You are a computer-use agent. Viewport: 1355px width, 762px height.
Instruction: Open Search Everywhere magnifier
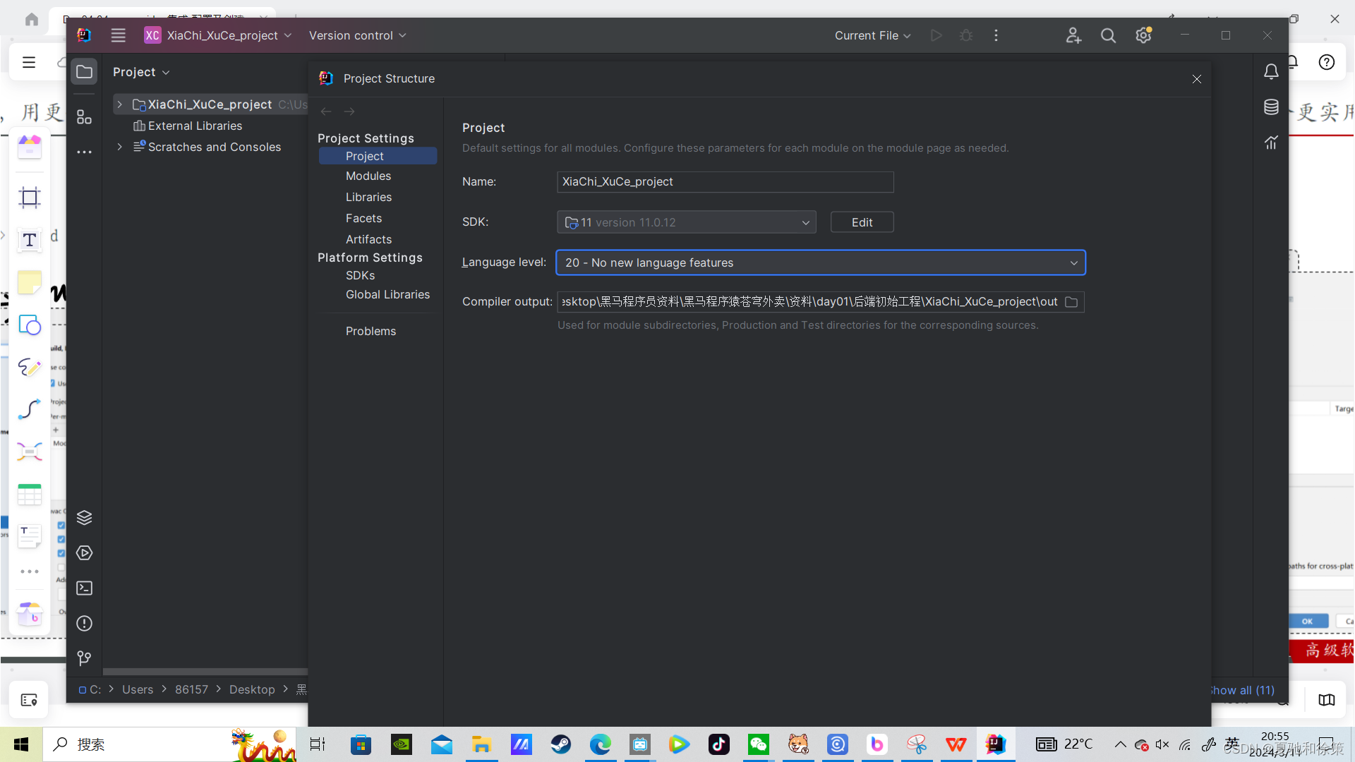pos(1108,35)
